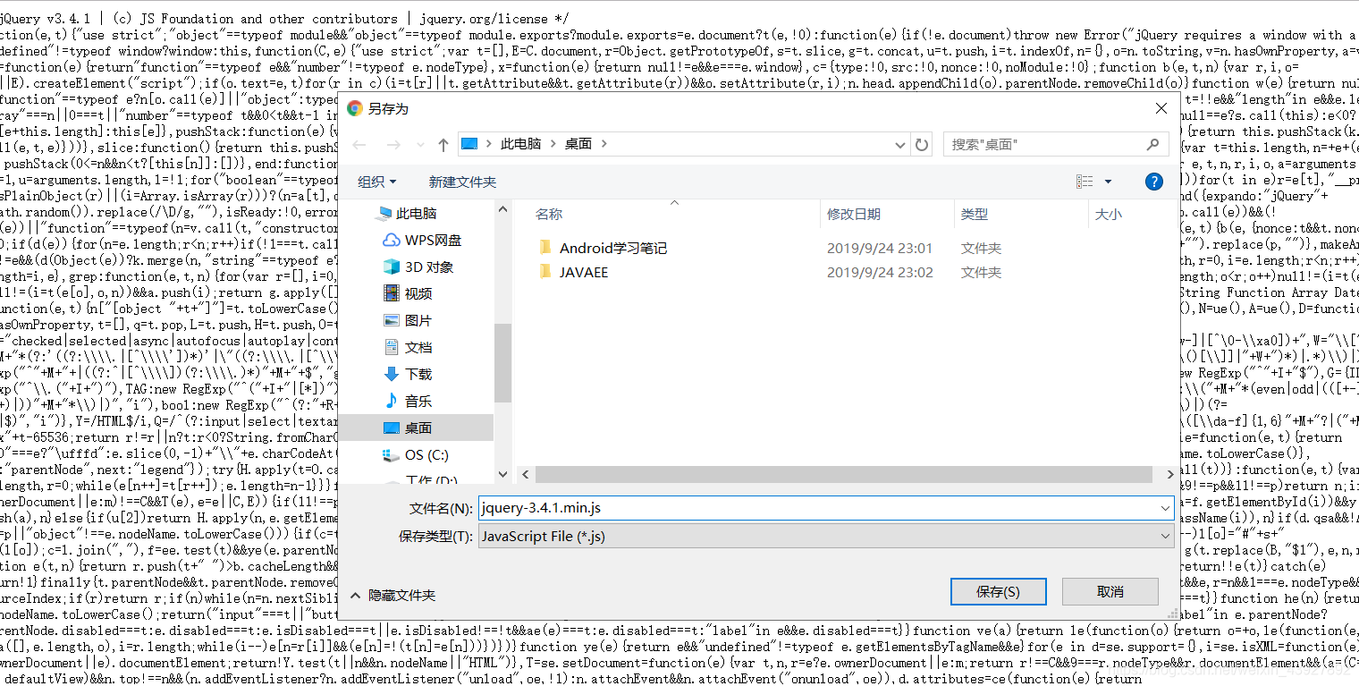Screen dimensions: 1359x686
Task: Change the view layout icon
Action: (1085, 182)
